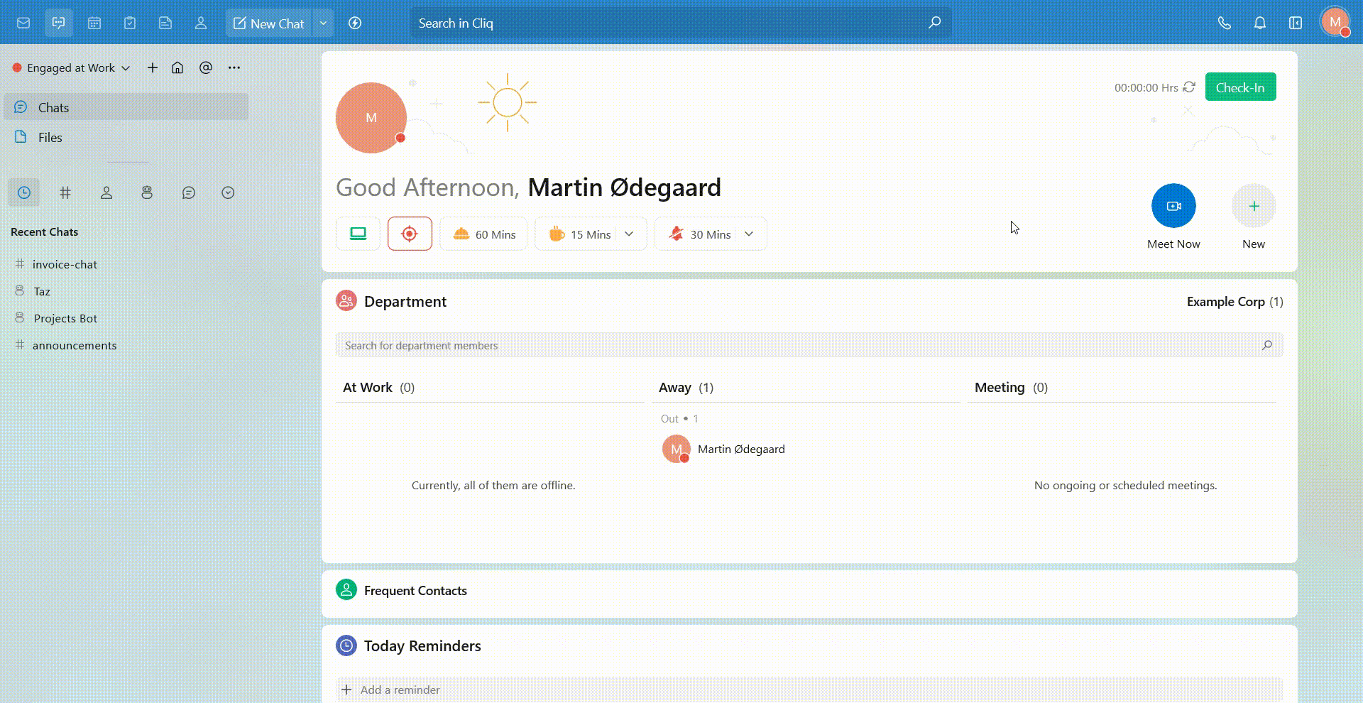Toggle the laptop work status button

point(358,234)
